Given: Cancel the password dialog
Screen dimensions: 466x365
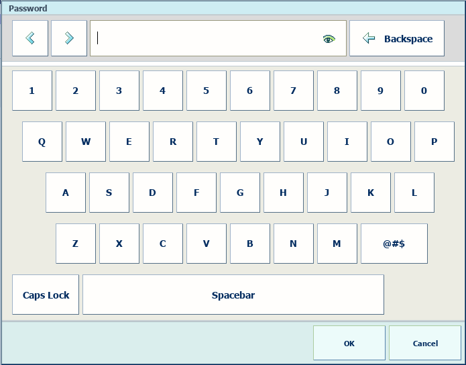Looking at the screenshot, I should [425, 344].
